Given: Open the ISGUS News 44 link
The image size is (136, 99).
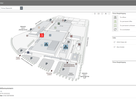Looking at the screenshot, I should pos(121,42).
